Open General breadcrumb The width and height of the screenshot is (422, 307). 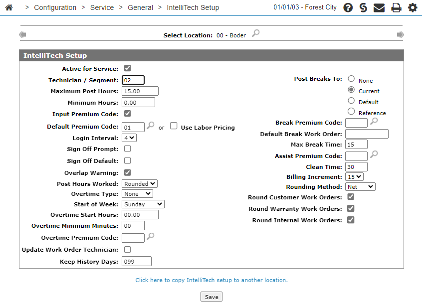click(x=140, y=7)
